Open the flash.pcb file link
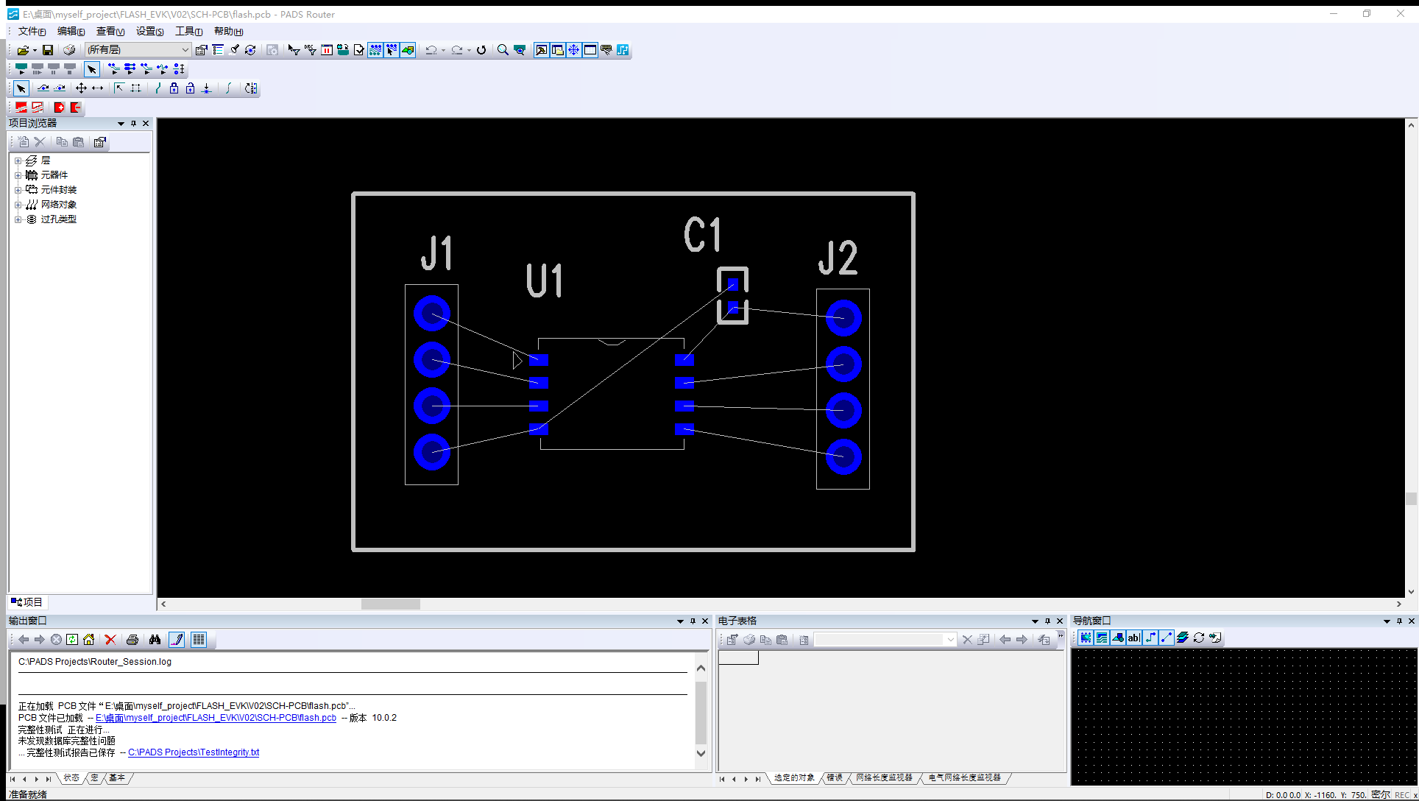The height and width of the screenshot is (801, 1419). (x=216, y=718)
